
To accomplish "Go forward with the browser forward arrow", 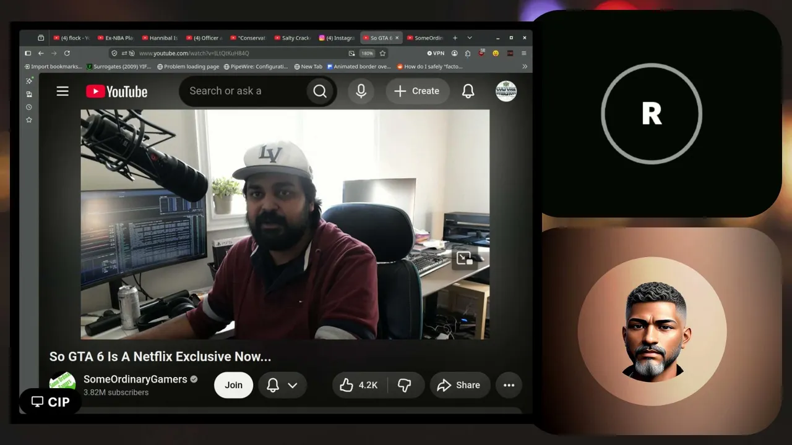I will pos(54,53).
